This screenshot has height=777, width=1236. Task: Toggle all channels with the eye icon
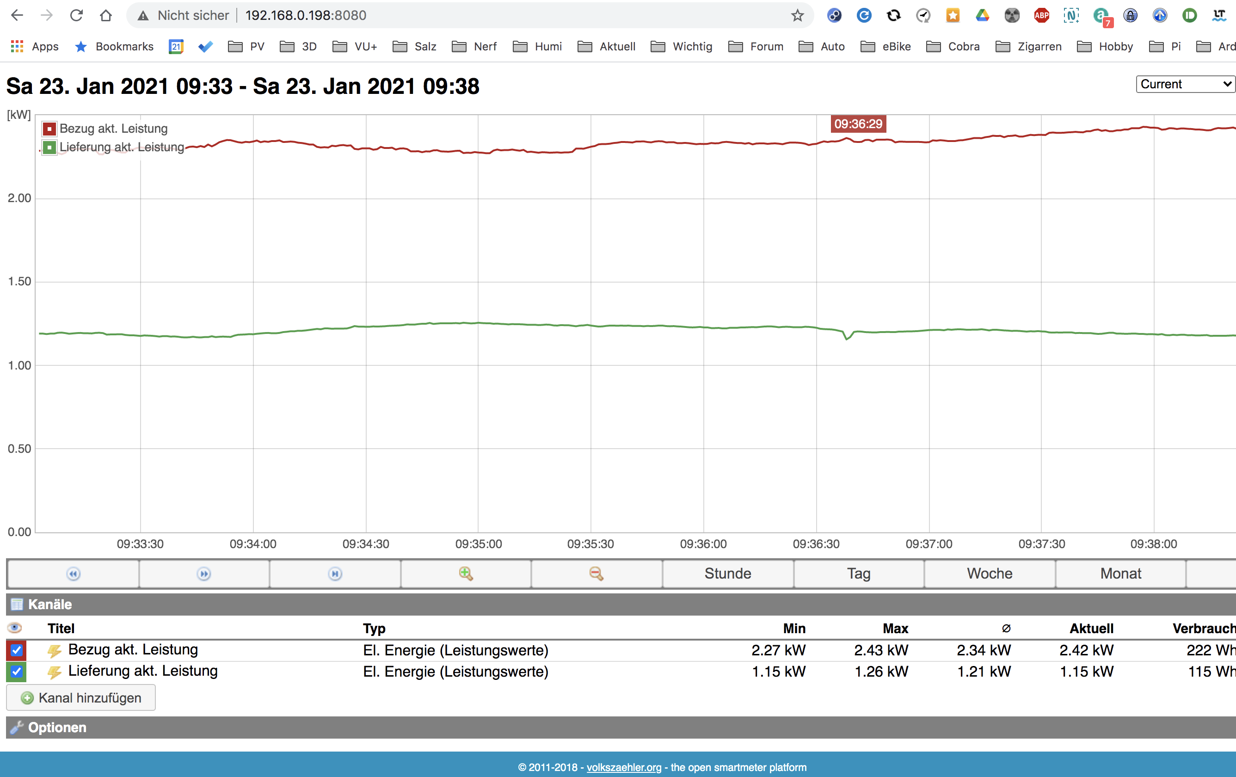15,628
